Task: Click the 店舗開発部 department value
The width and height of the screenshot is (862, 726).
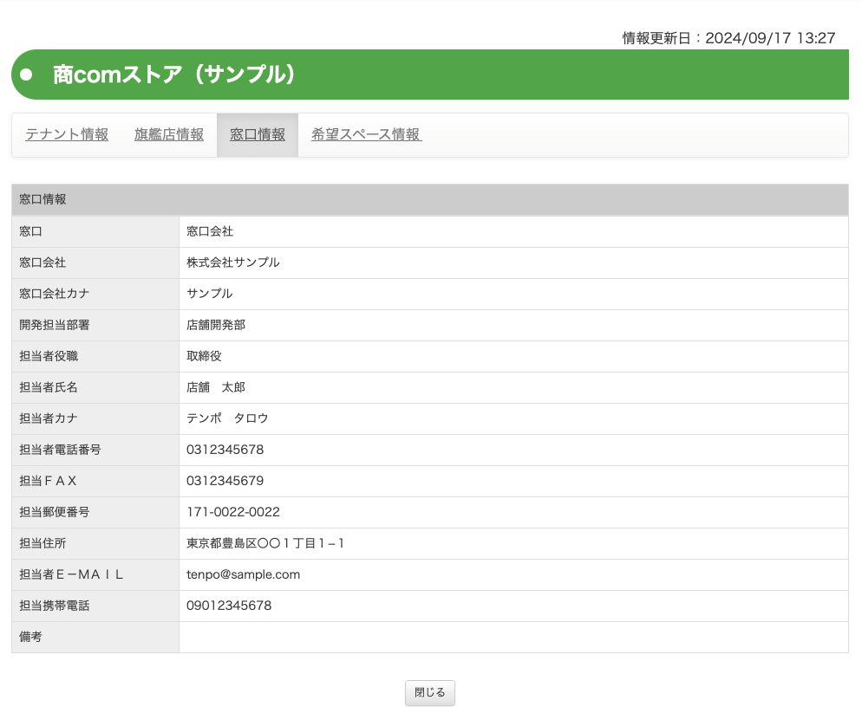Action: 216,325
